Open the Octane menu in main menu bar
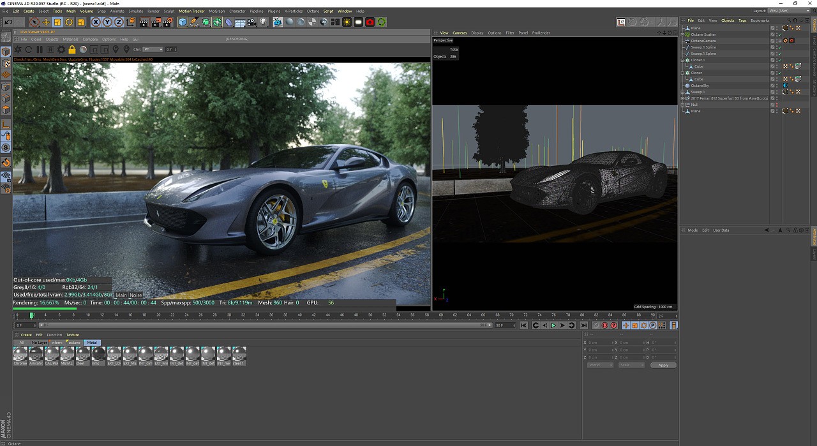 tap(313, 11)
